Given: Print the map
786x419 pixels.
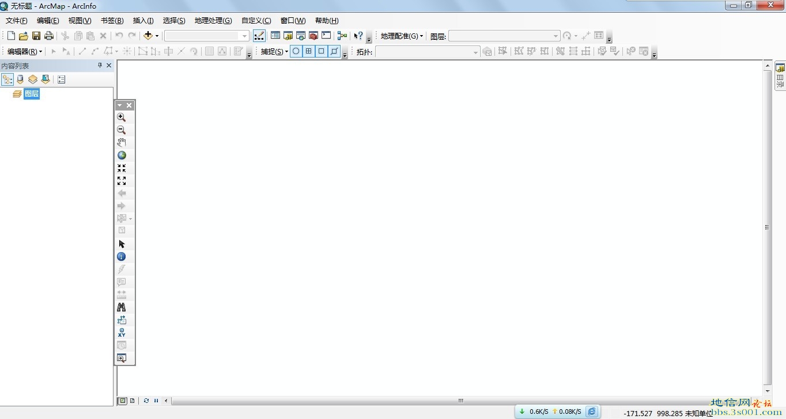Looking at the screenshot, I should coord(49,36).
